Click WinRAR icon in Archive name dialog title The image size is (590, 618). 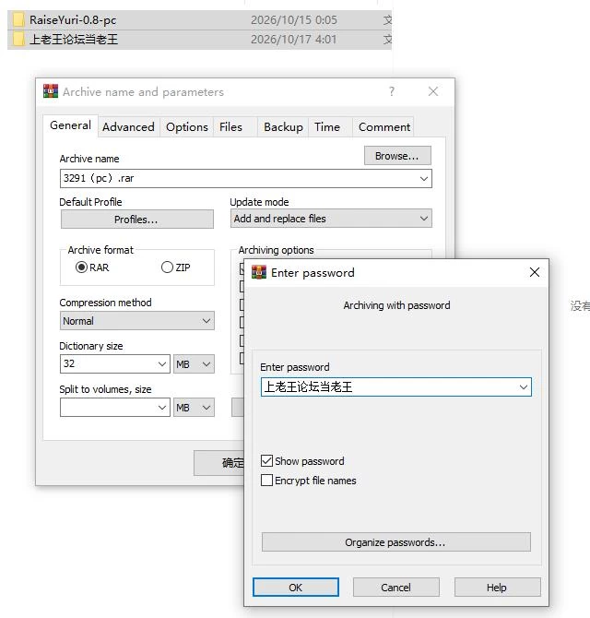pyautogui.click(x=51, y=91)
